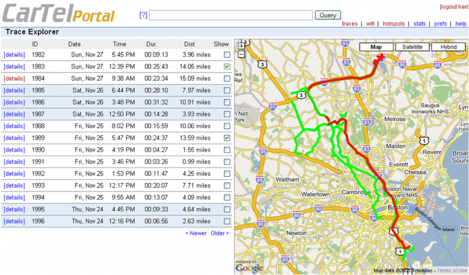Click the Cambridge label on the map
This screenshot has width=469, height=275.
point(356,192)
